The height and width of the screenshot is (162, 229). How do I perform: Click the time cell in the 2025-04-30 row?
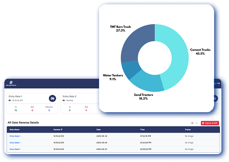146,136
